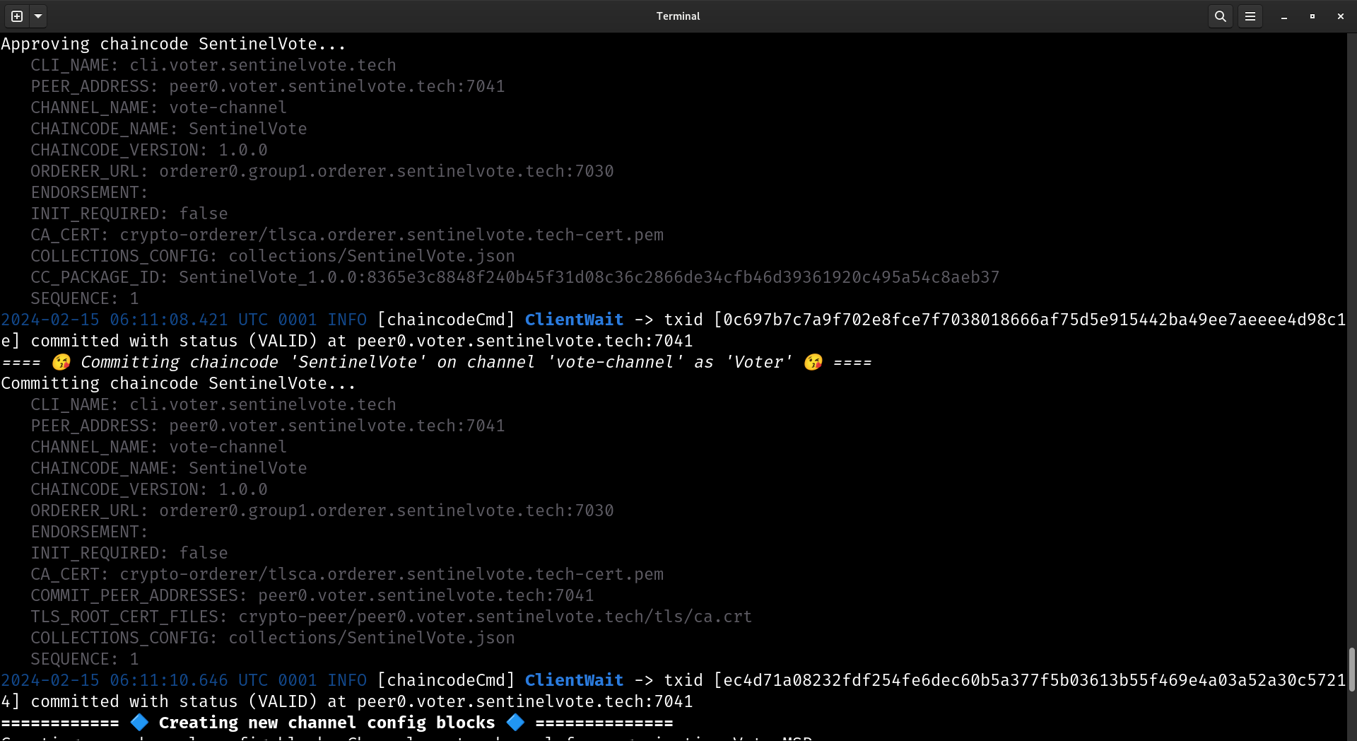Maximize the Terminal window
This screenshot has height=741, width=1357.
1312,16
